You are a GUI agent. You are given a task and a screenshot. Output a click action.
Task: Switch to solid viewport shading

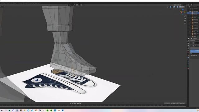[x=181, y=7]
